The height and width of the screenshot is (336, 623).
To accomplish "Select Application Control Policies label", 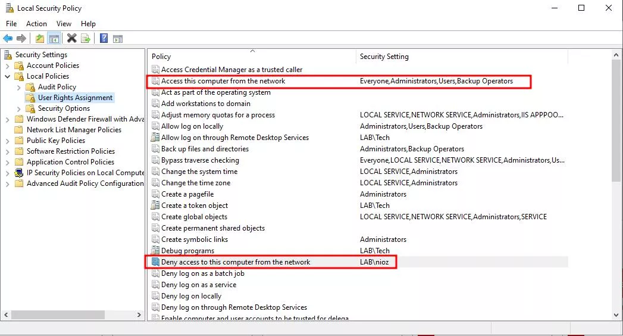I will pyautogui.click(x=70, y=162).
